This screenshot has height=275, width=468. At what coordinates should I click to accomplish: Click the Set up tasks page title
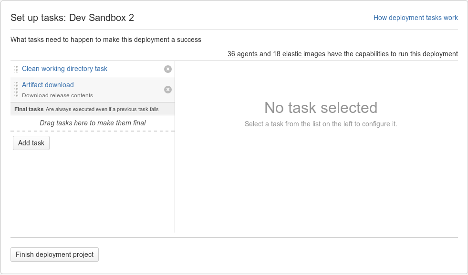(x=72, y=18)
